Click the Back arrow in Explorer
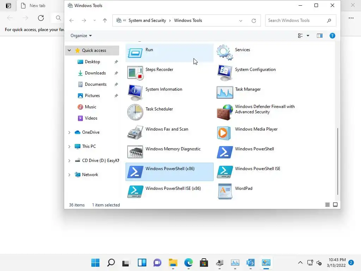Image resolution: width=361 pixels, height=271 pixels. tap(72, 20)
